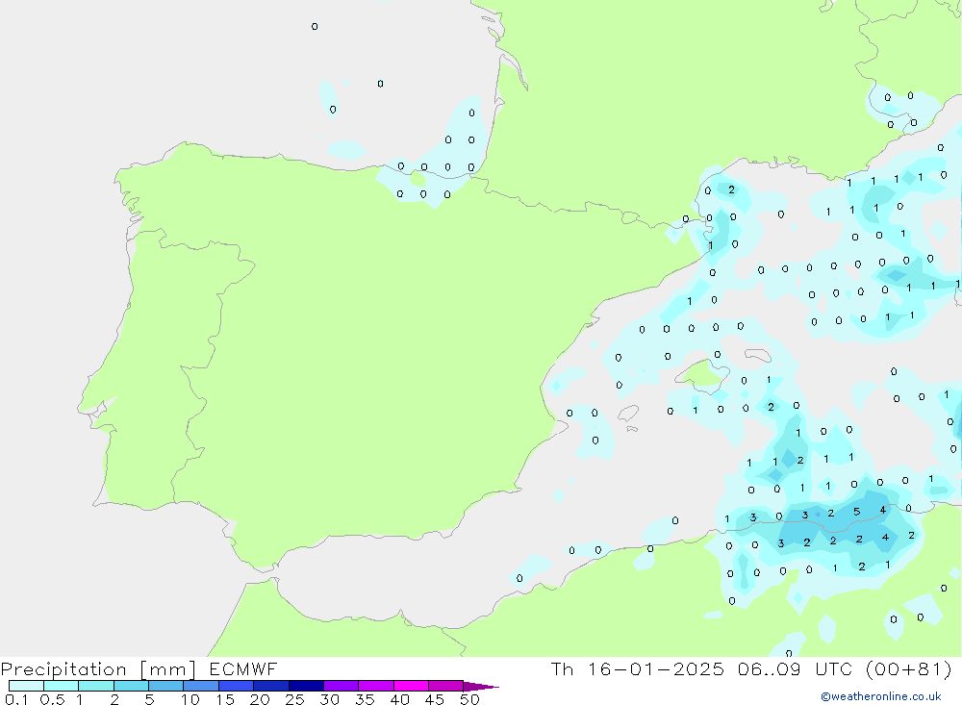This screenshot has height=705, width=962.
Task: Click the '50' label on the legend
Action: pyautogui.click(x=468, y=699)
